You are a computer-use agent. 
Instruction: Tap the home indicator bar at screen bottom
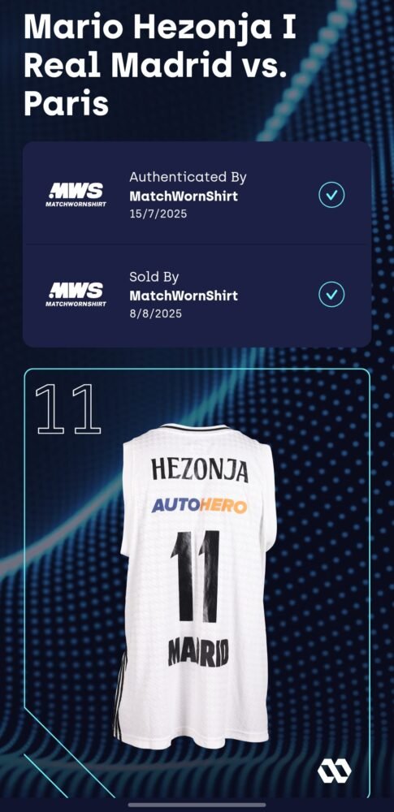pyautogui.click(x=197, y=805)
